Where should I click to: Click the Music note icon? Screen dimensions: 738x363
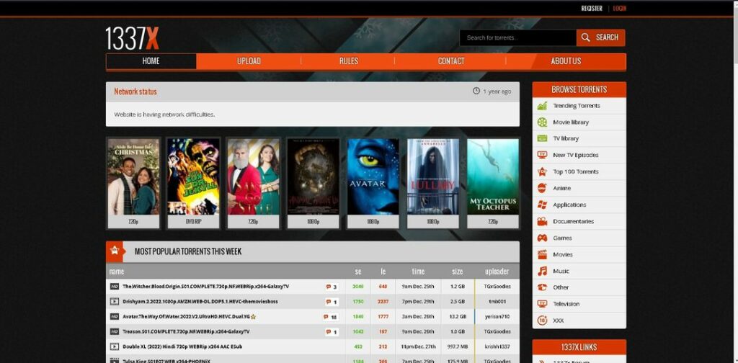pyautogui.click(x=542, y=271)
